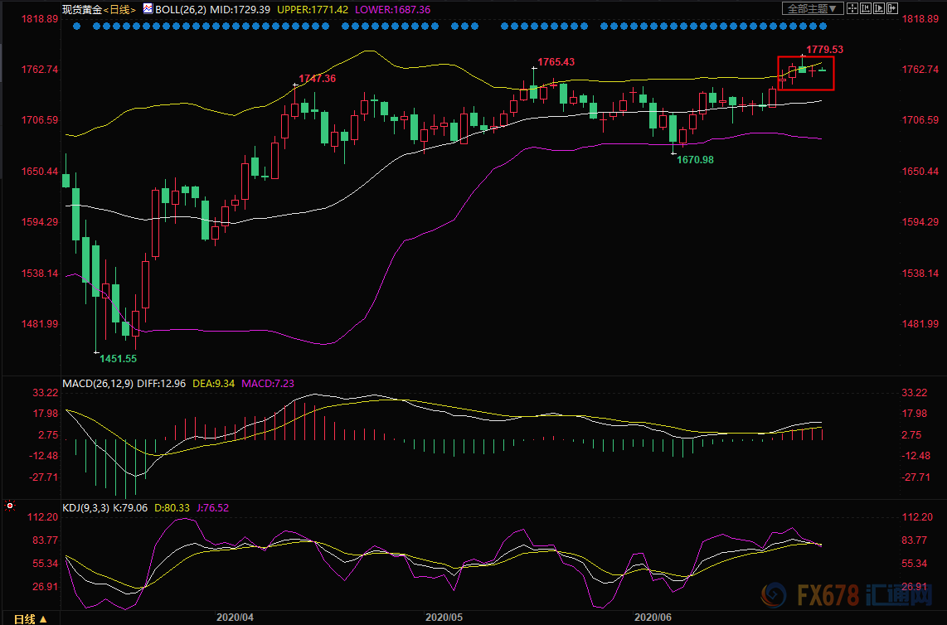Screen dimensions: 947x625
Task: Click the first blue event dot at top left
Action: point(77,26)
